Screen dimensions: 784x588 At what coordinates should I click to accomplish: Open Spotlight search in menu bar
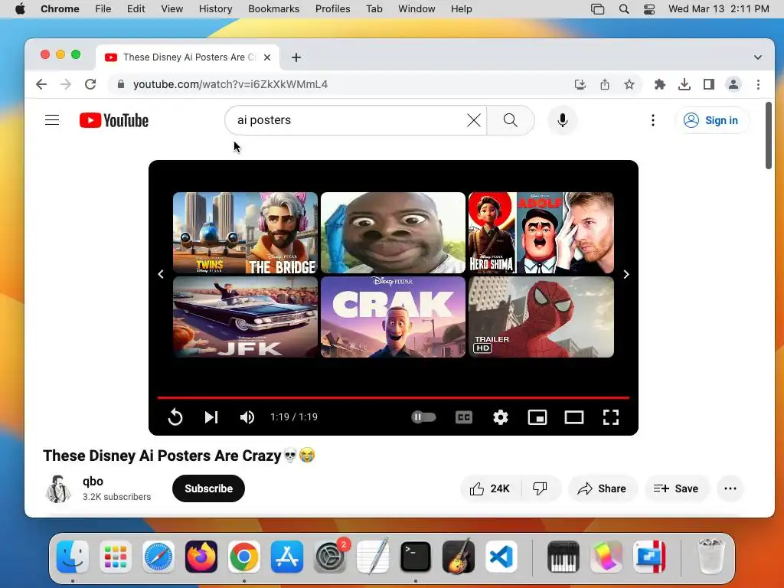point(624,9)
